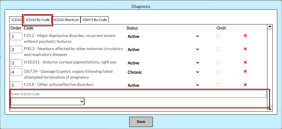This screenshot has width=282, height=129.
Task: Switch to the ICD10 tab
Action: coord(16,20)
